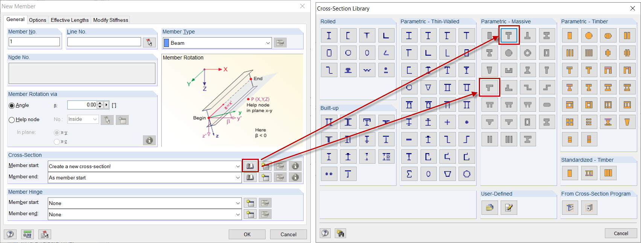Select Massive circular ring section icon
The width and height of the screenshot is (641, 243).
[x=528, y=53]
